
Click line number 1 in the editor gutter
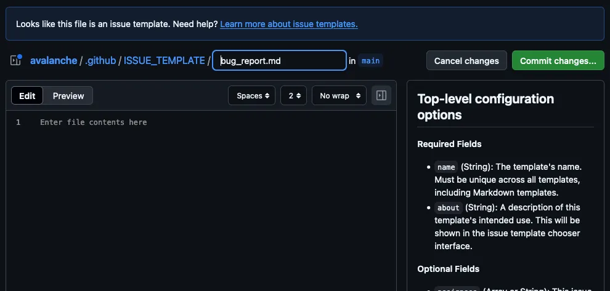click(x=18, y=122)
